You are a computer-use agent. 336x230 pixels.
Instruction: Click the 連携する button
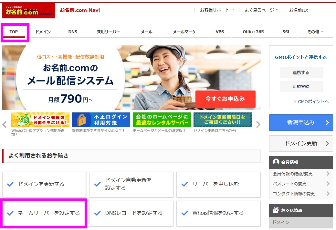pyautogui.click(x=301, y=73)
